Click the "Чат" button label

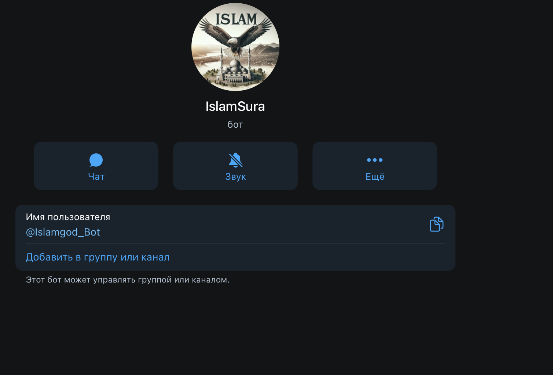coord(96,176)
